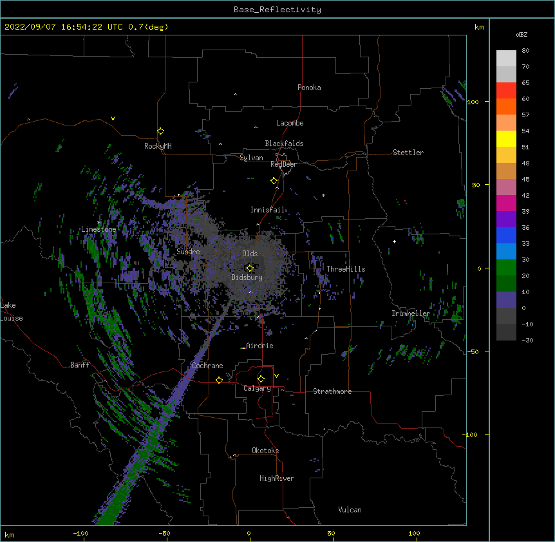Click the yellow V marker northwest of RockyMH
Image resolution: width=555 pixels, height=542 pixels.
click(x=113, y=118)
